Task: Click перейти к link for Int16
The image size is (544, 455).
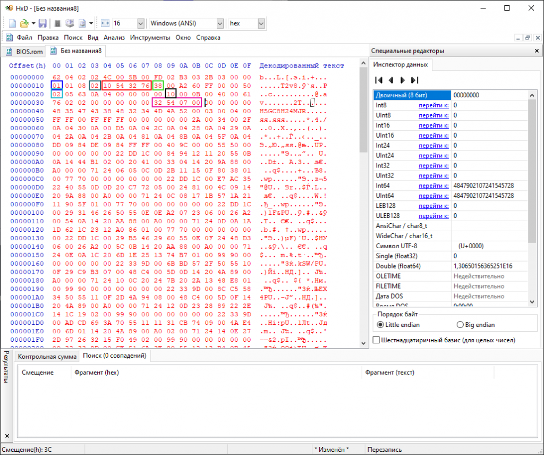Action: tap(433, 125)
